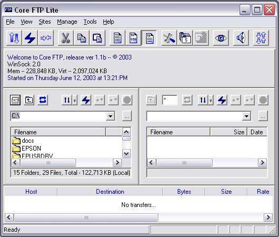
Task: Click local pane sort transfer arrows button
Action: pos(67,100)
